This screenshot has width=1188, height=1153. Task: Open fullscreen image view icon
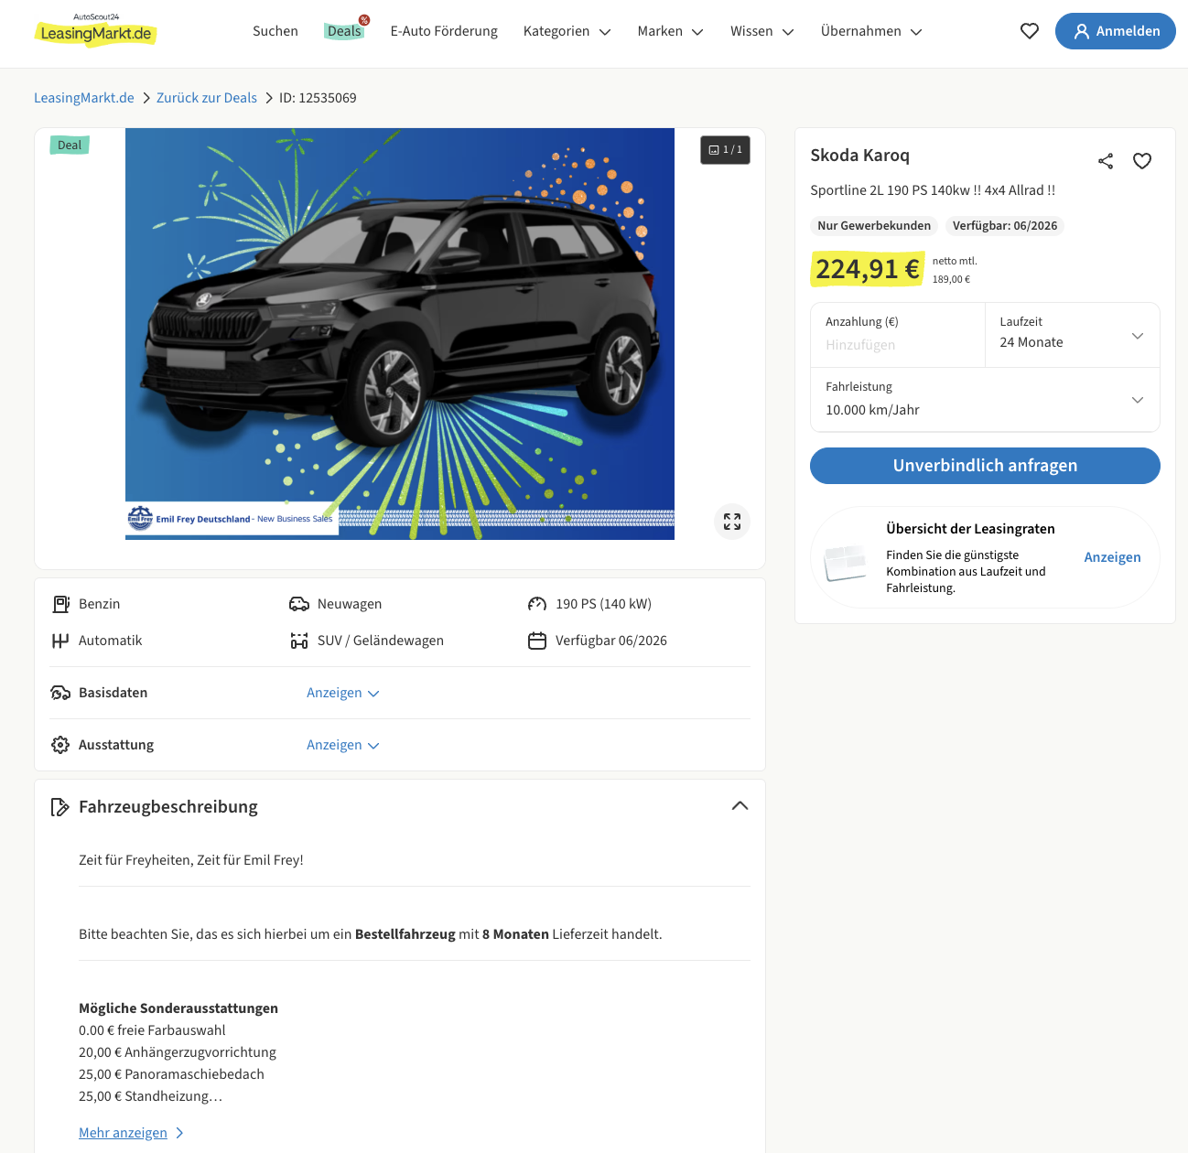[x=732, y=522]
